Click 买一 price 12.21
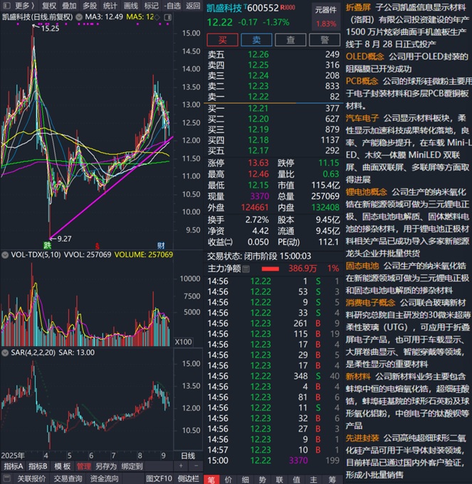This screenshot has height=484, width=472. click(258, 108)
